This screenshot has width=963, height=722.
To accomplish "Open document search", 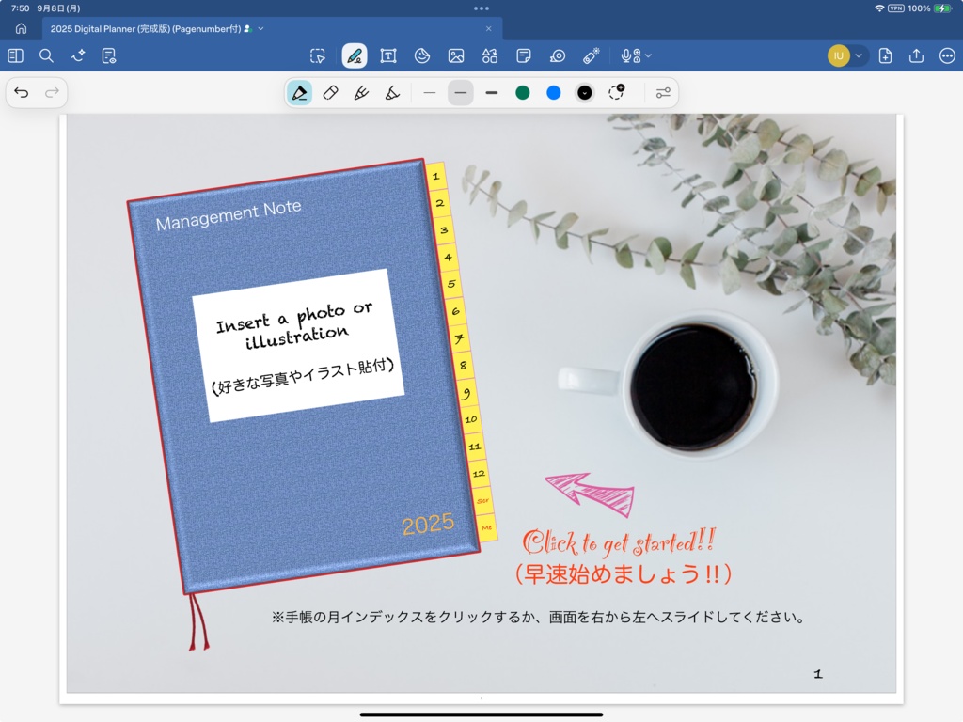I will pos(46,55).
